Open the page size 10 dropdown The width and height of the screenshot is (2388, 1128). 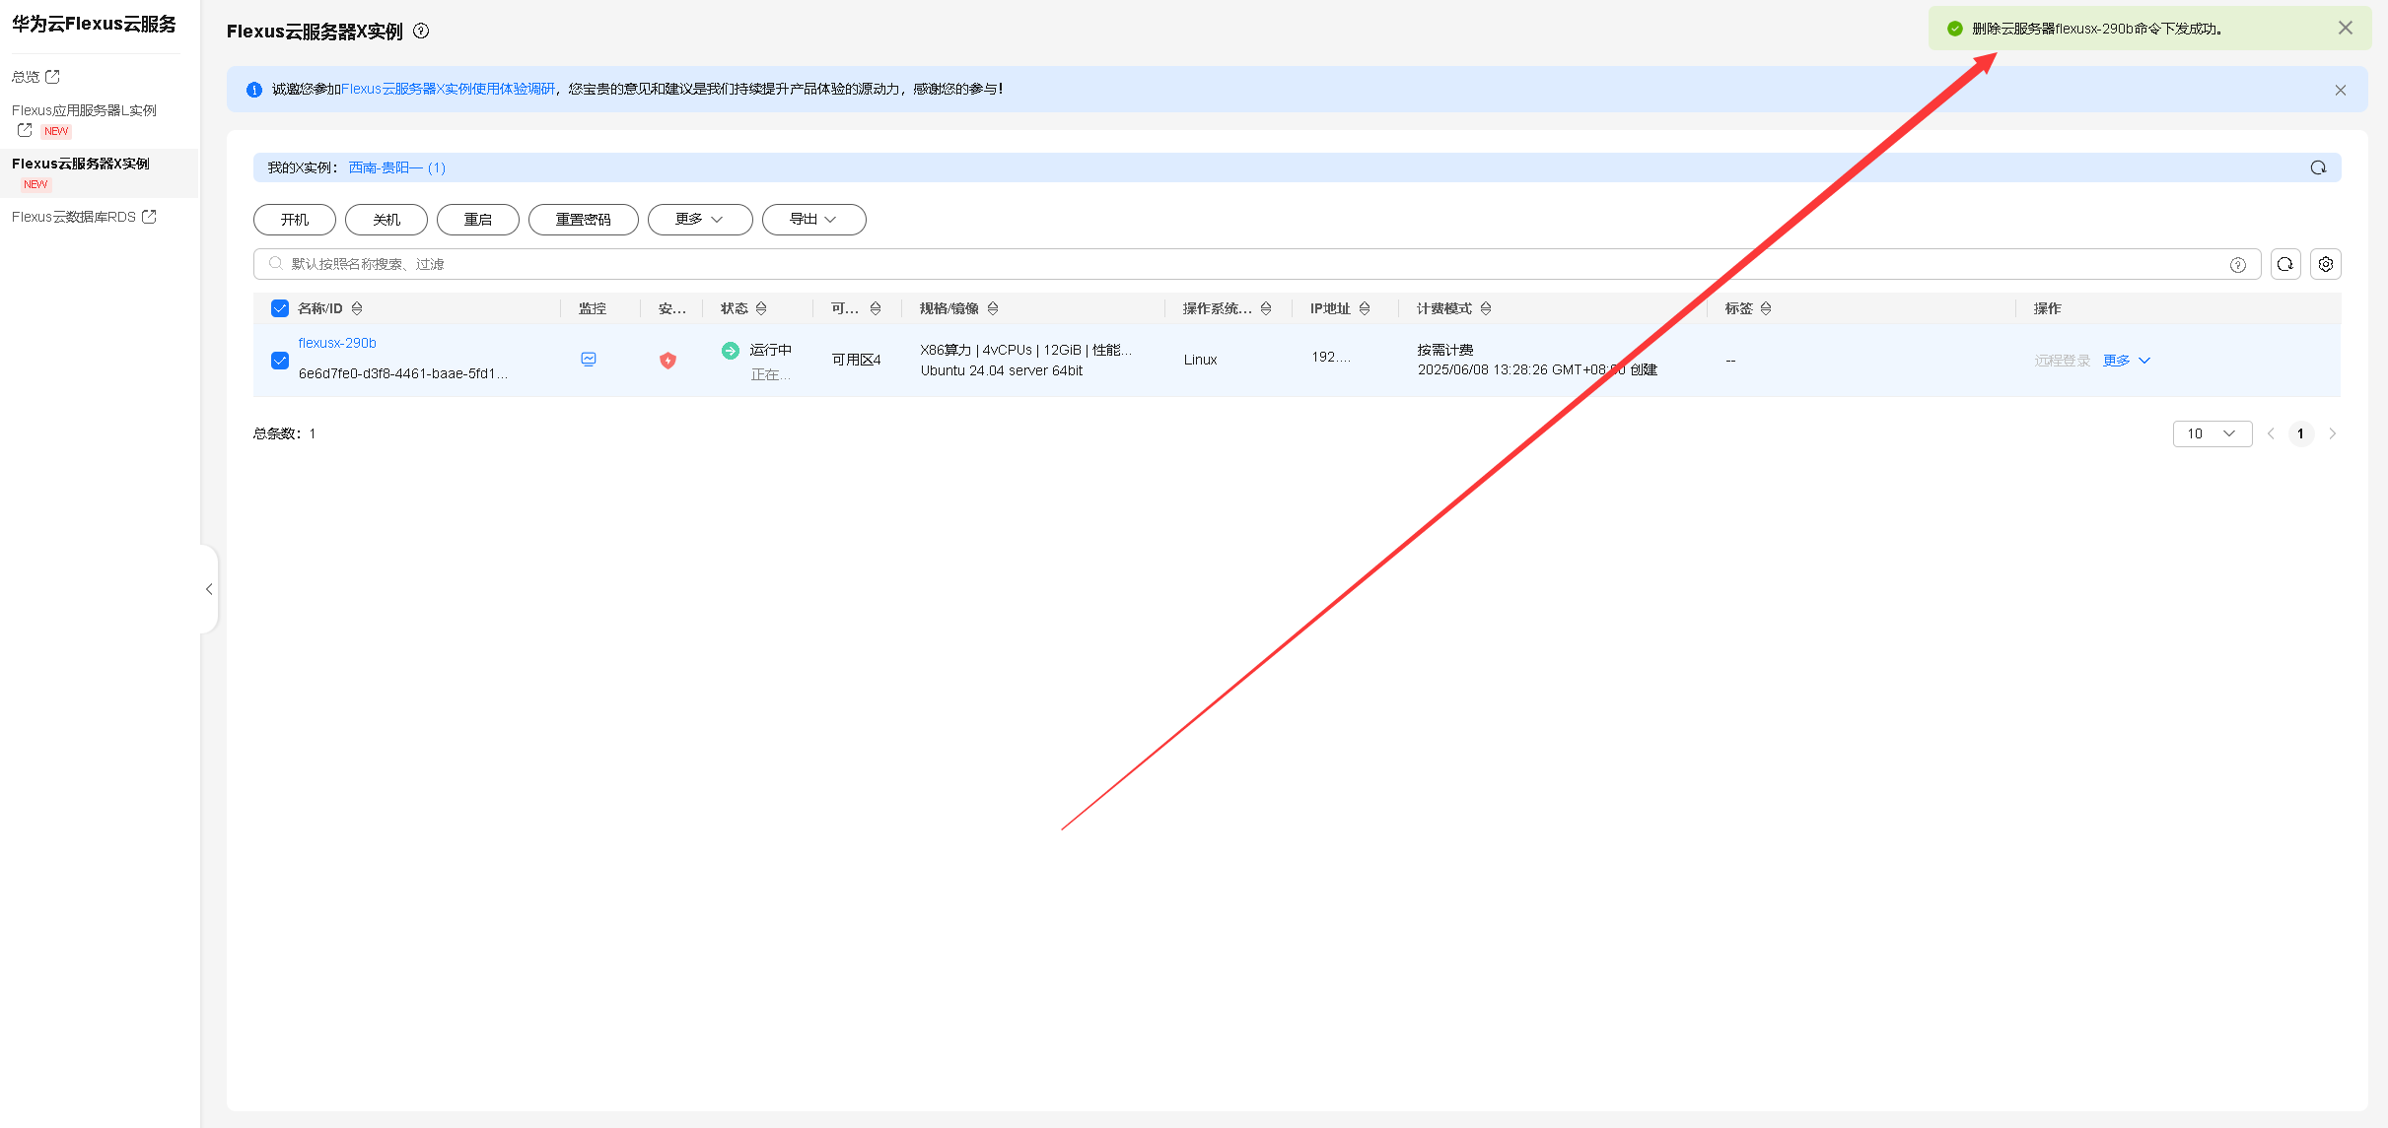tap(2212, 433)
